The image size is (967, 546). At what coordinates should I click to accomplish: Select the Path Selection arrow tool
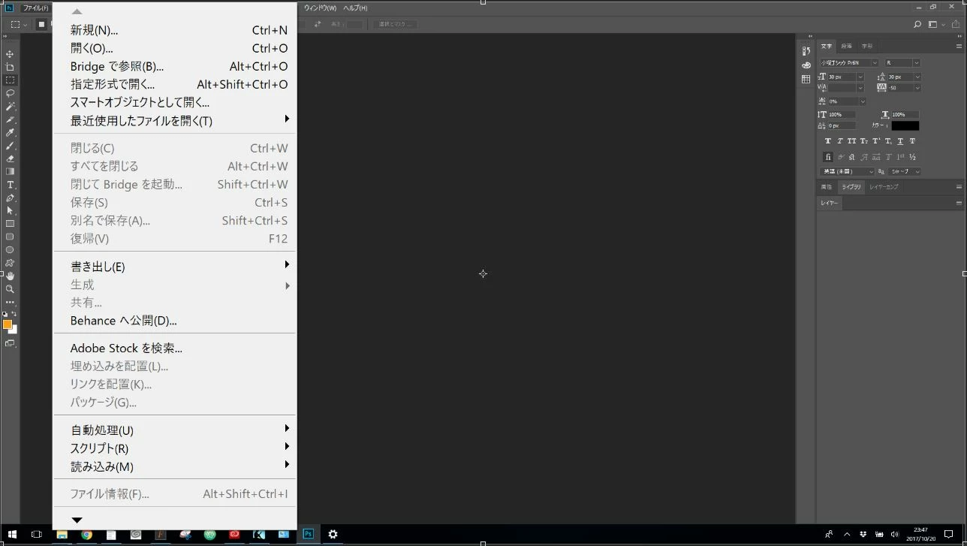(x=10, y=211)
